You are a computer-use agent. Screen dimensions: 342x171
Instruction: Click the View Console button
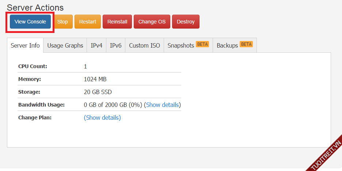30,22
